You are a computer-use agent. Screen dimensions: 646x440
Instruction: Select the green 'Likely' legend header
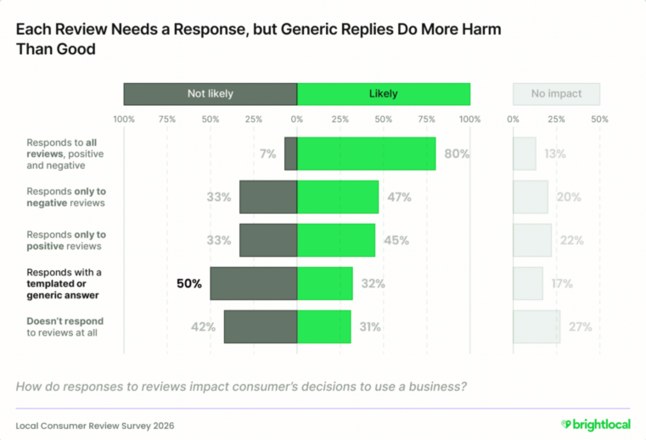384,94
